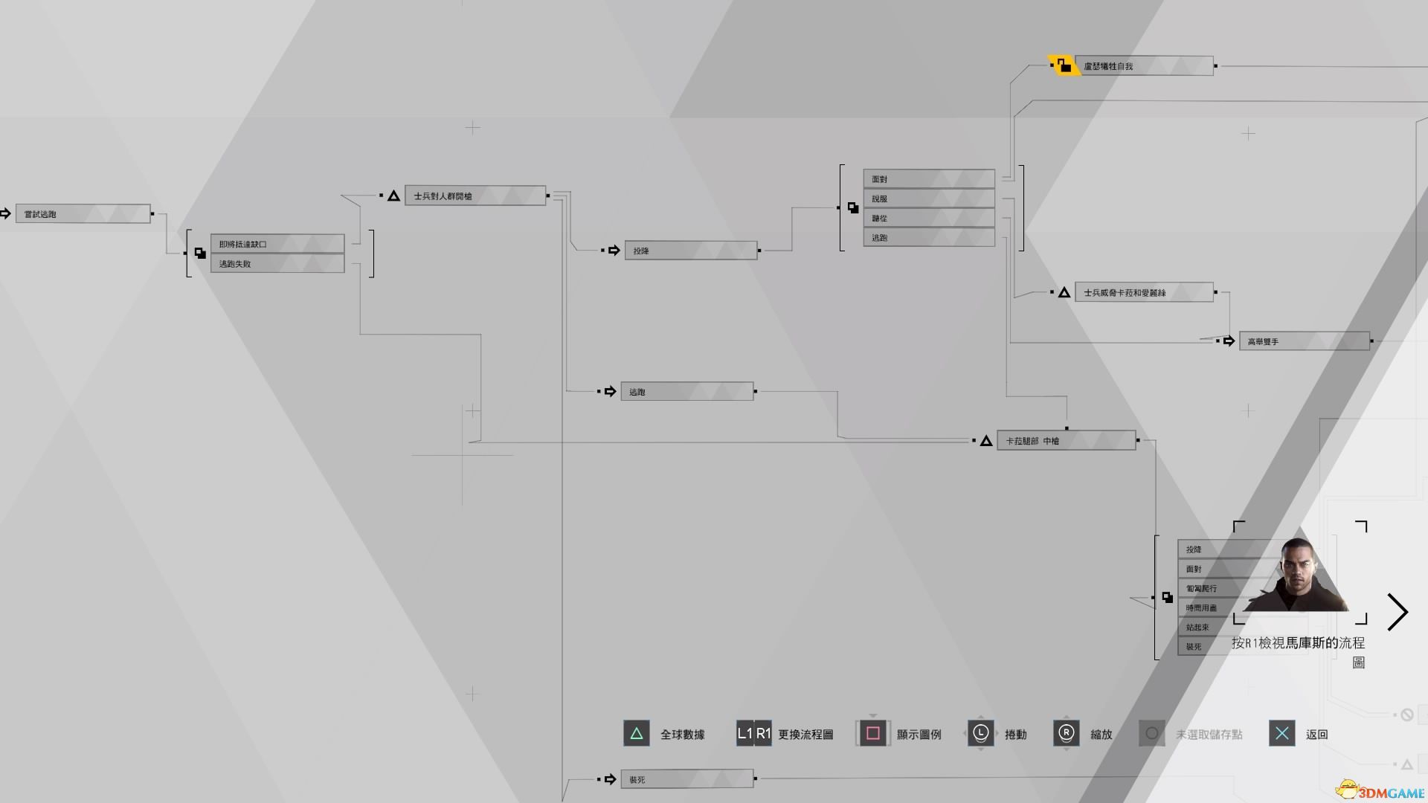Select the 卡庄駐部中槍 triangle icon
Image resolution: width=1428 pixels, height=803 pixels.
coord(985,440)
